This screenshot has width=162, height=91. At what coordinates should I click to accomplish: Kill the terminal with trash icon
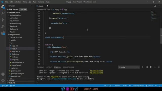tap(151, 67)
